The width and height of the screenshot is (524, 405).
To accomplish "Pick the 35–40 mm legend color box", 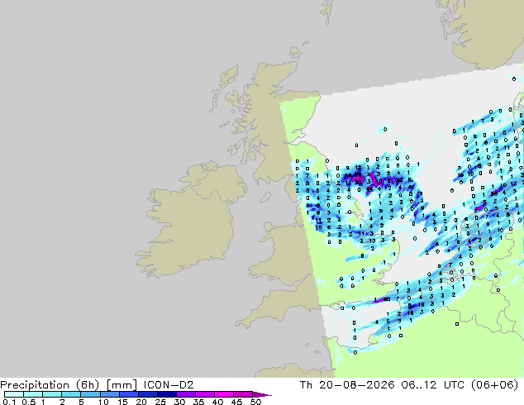I will [x=204, y=394].
